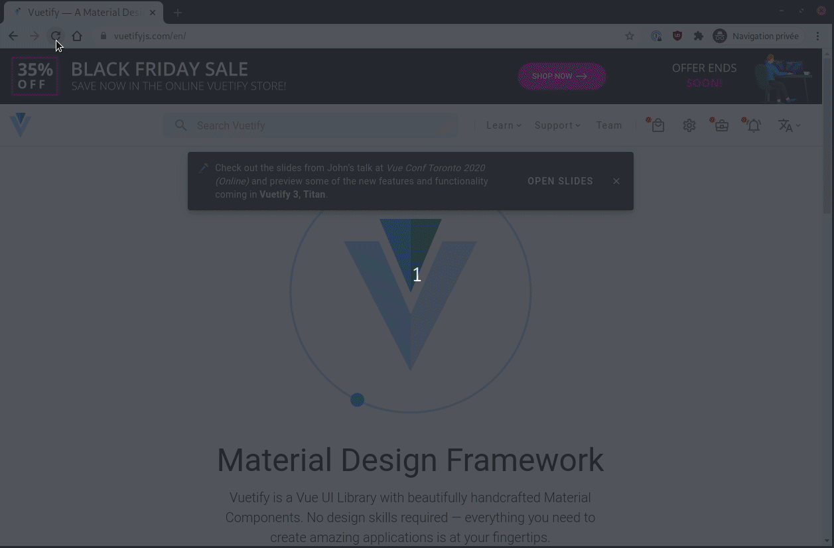Image resolution: width=834 pixels, height=548 pixels.
Task: Open notifications via the bell icon
Action: click(x=754, y=125)
